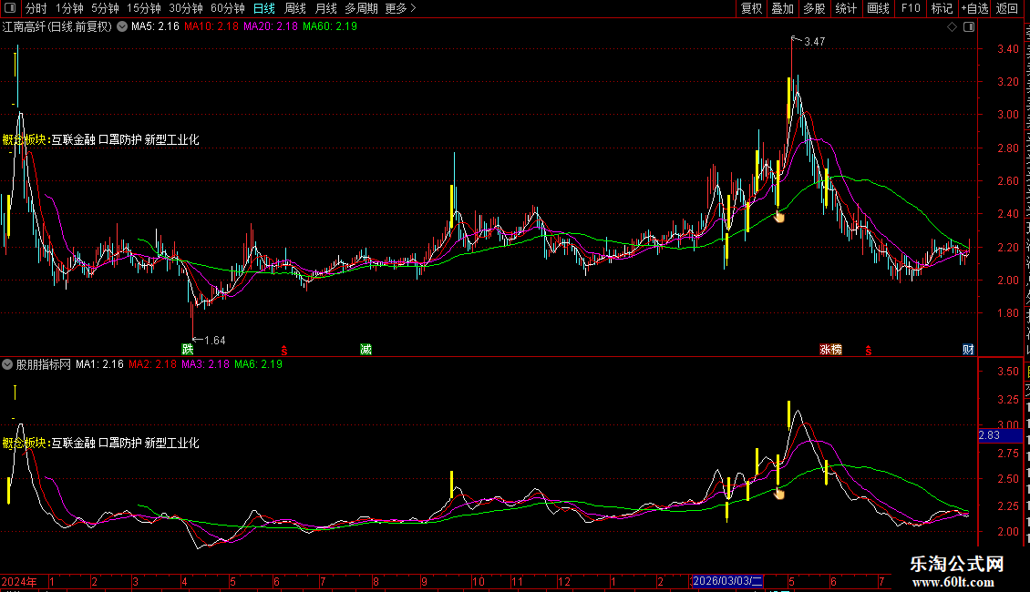Add stock with +自选 button
Viewport: 1030px width, 592px height.
pyautogui.click(x=974, y=8)
